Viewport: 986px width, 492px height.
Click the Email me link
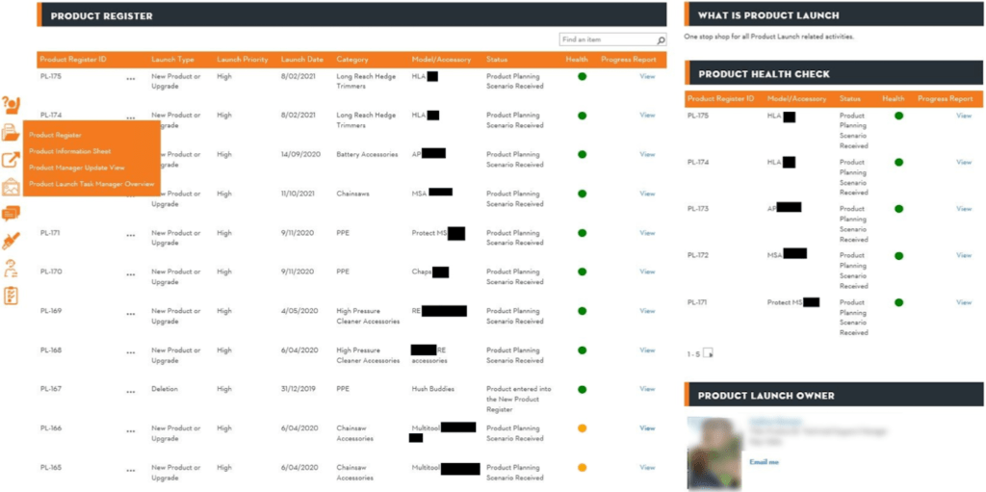click(763, 462)
